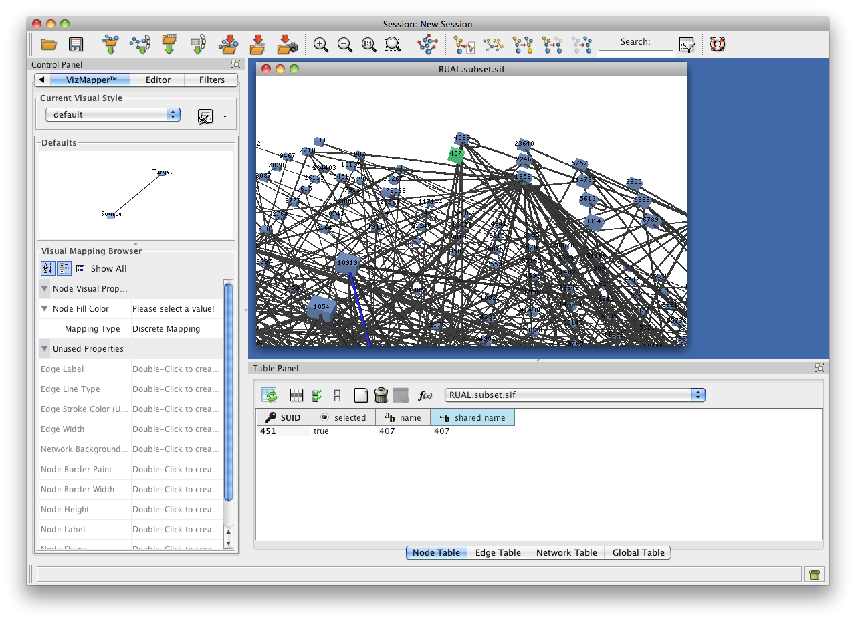Click the open session folder icon
Image resolution: width=856 pixels, height=622 pixels.
coord(49,45)
